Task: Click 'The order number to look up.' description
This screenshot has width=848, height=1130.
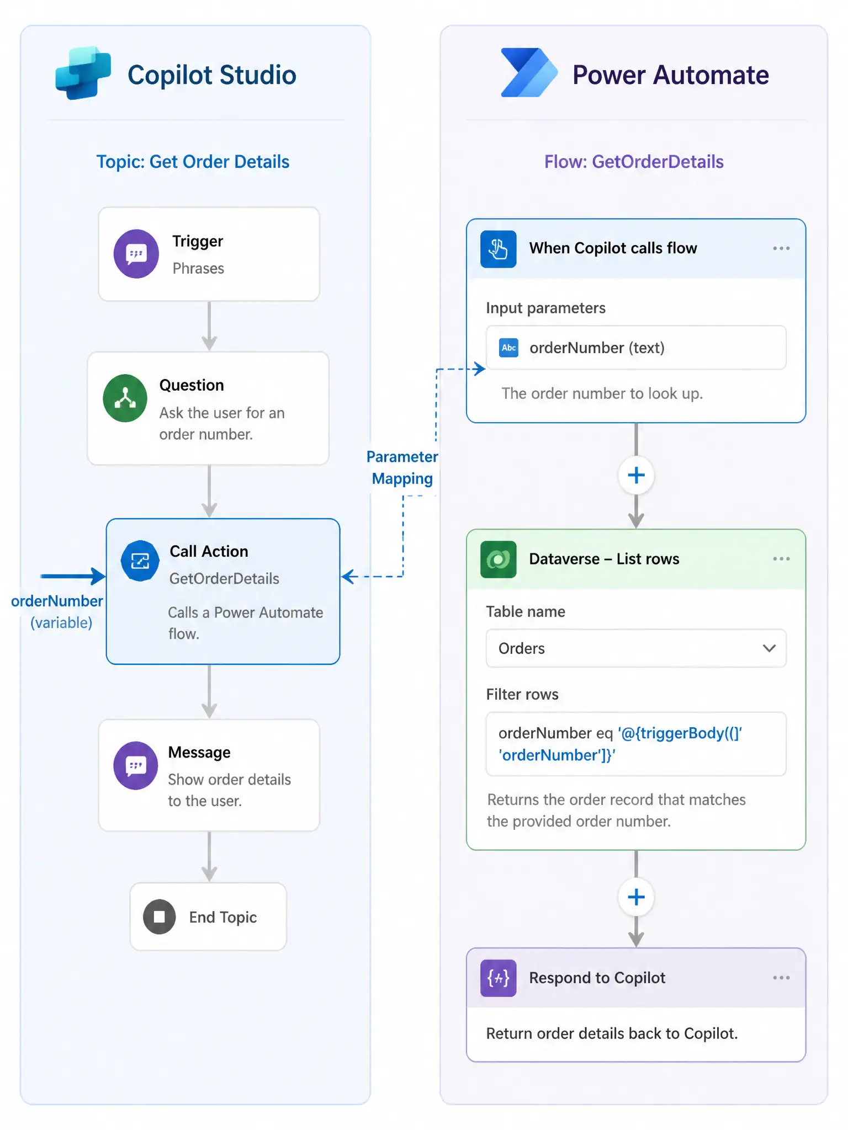Action: [x=602, y=393]
